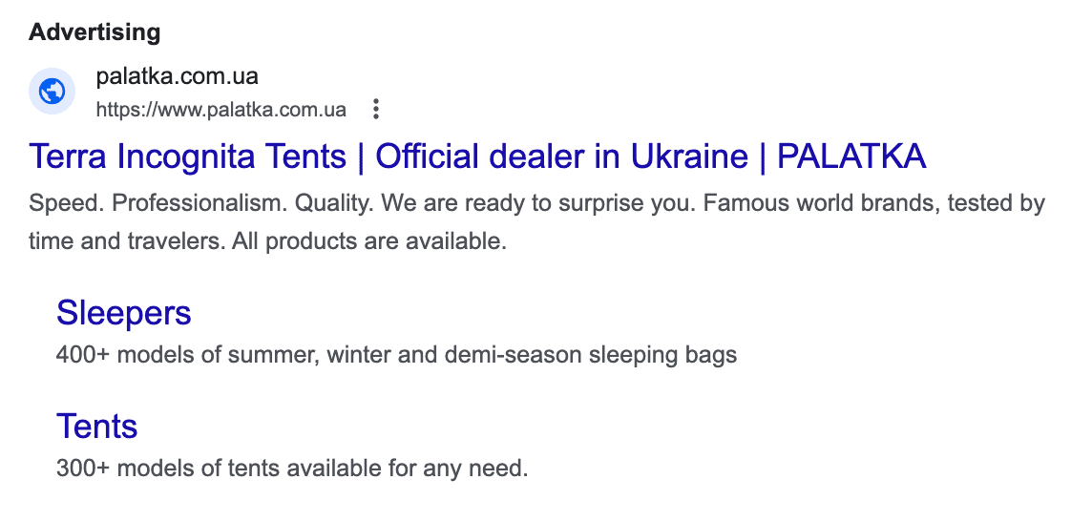Click the https://www.palatka.com.ua URL

pos(220,110)
